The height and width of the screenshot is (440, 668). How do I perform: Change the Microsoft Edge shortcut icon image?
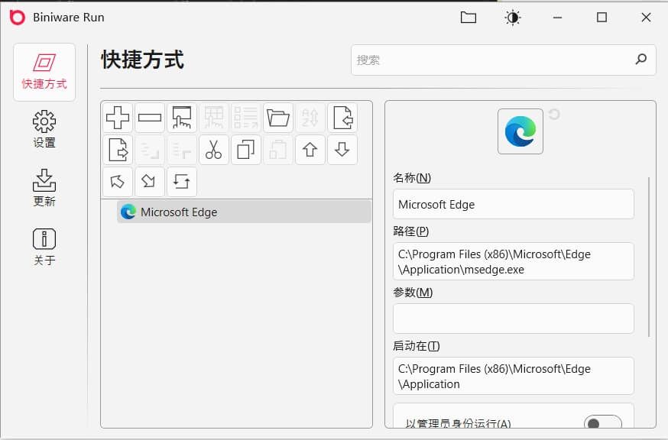(x=520, y=131)
